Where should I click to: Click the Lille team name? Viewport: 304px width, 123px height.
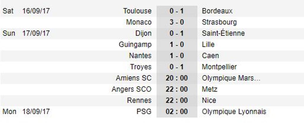208,45
